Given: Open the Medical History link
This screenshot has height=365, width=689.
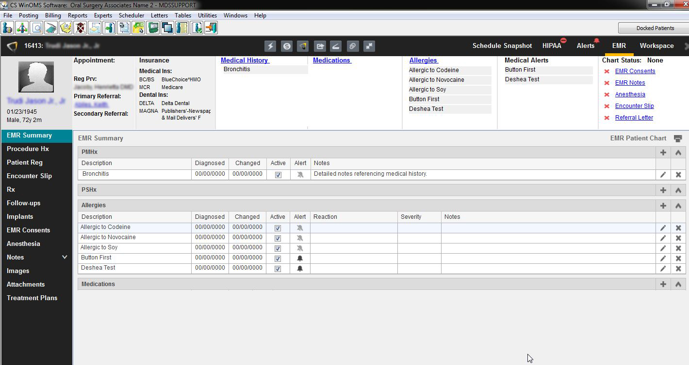Looking at the screenshot, I should [245, 60].
